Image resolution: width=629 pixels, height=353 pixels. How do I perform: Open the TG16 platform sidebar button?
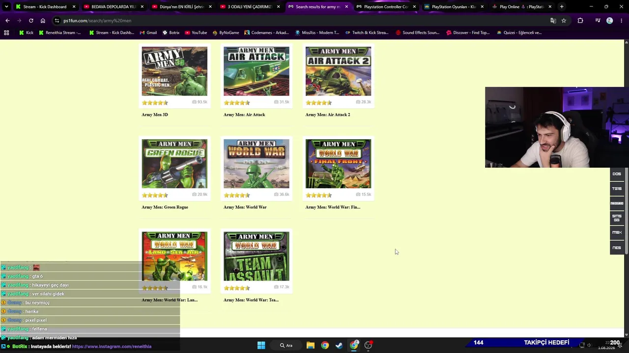pyautogui.click(x=617, y=189)
